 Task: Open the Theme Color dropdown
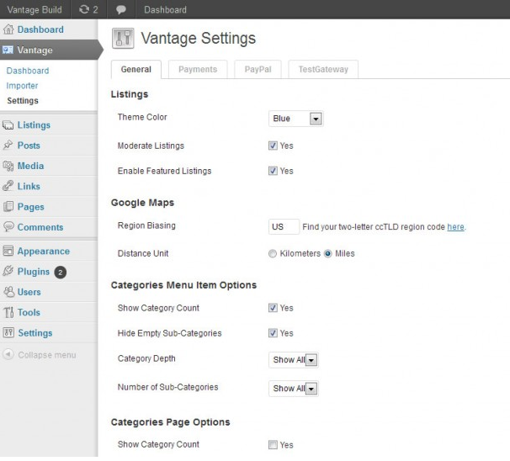[x=296, y=119]
